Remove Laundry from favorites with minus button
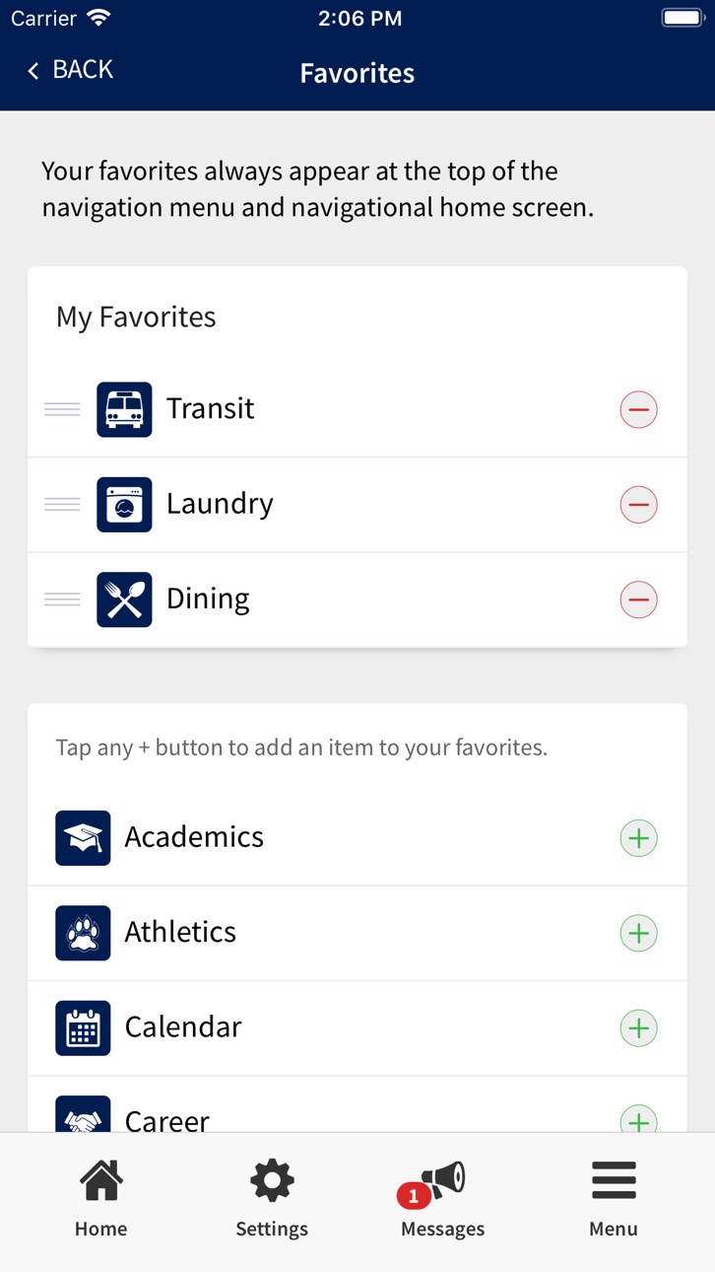Viewport: 715px width, 1272px height. click(x=638, y=504)
